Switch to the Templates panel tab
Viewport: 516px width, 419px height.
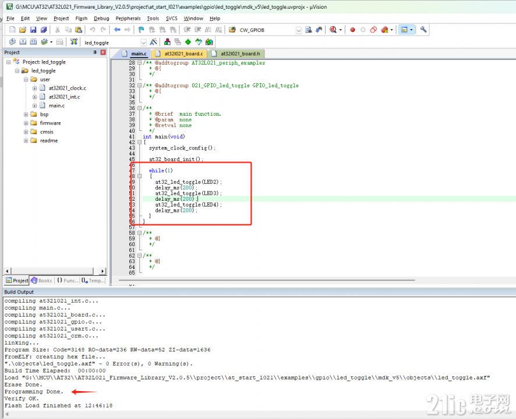pos(93,280)
